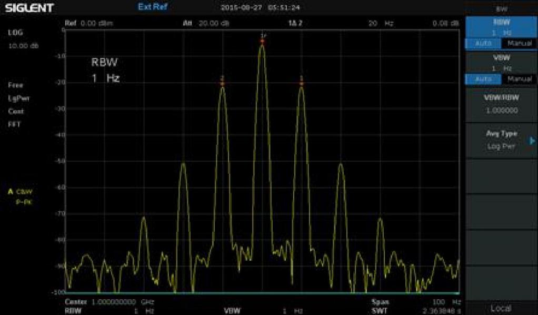538x315 pixels.
Task: Click the P-PK detector label
Action: click(x=24, y=202)
